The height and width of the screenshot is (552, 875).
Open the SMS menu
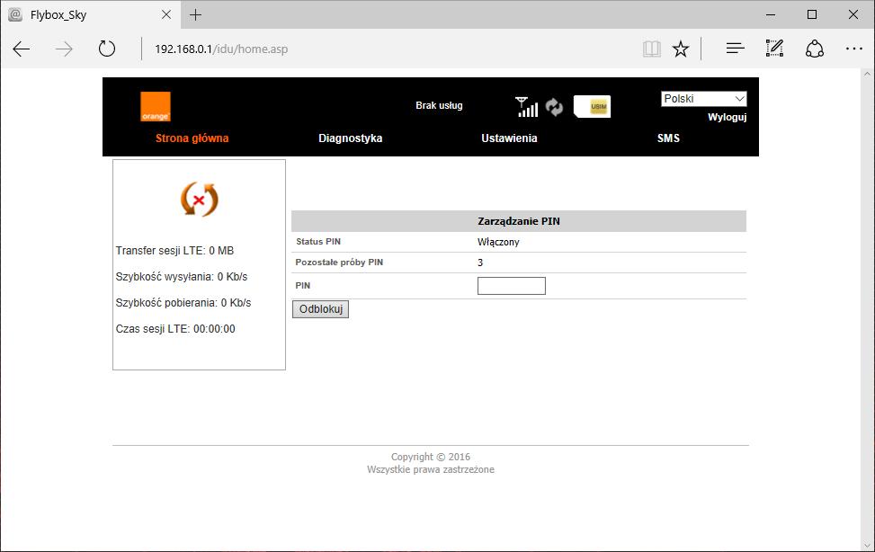click(668, 138)
